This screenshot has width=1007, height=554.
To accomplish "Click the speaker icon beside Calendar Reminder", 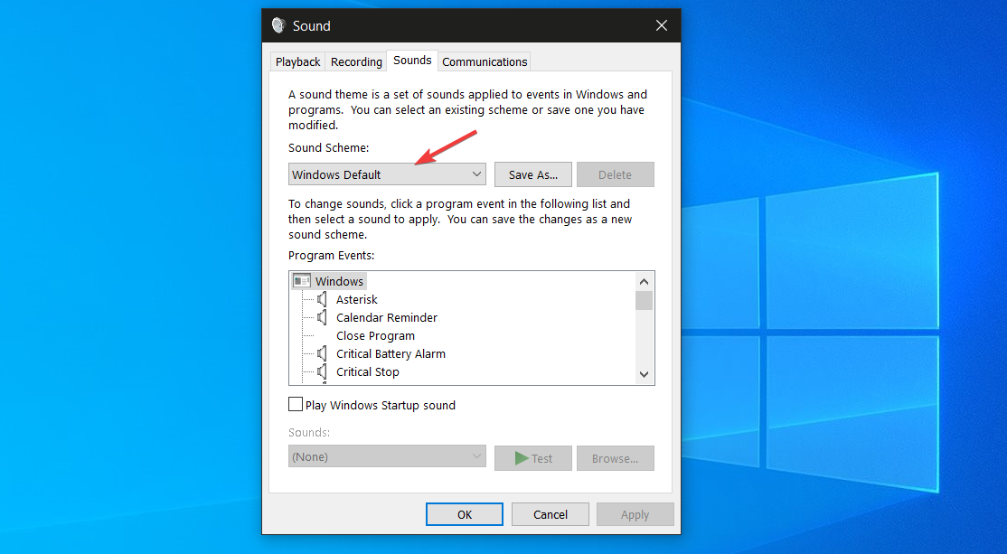I will click(322, 317).
